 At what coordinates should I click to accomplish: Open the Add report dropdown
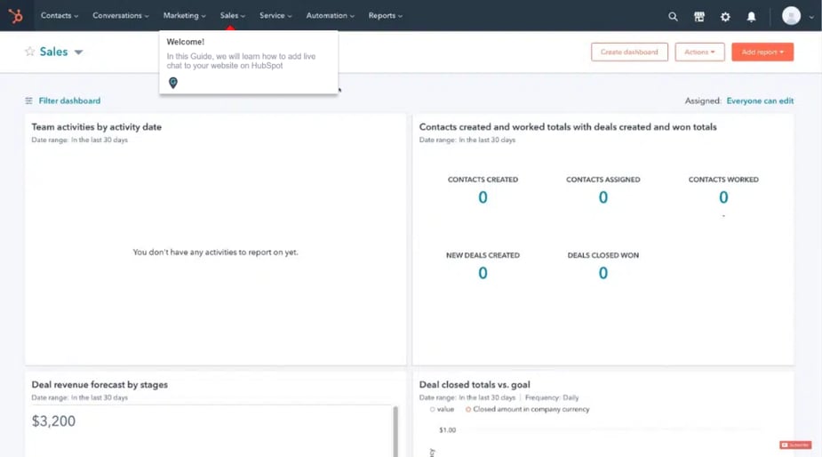pos(762,52)
